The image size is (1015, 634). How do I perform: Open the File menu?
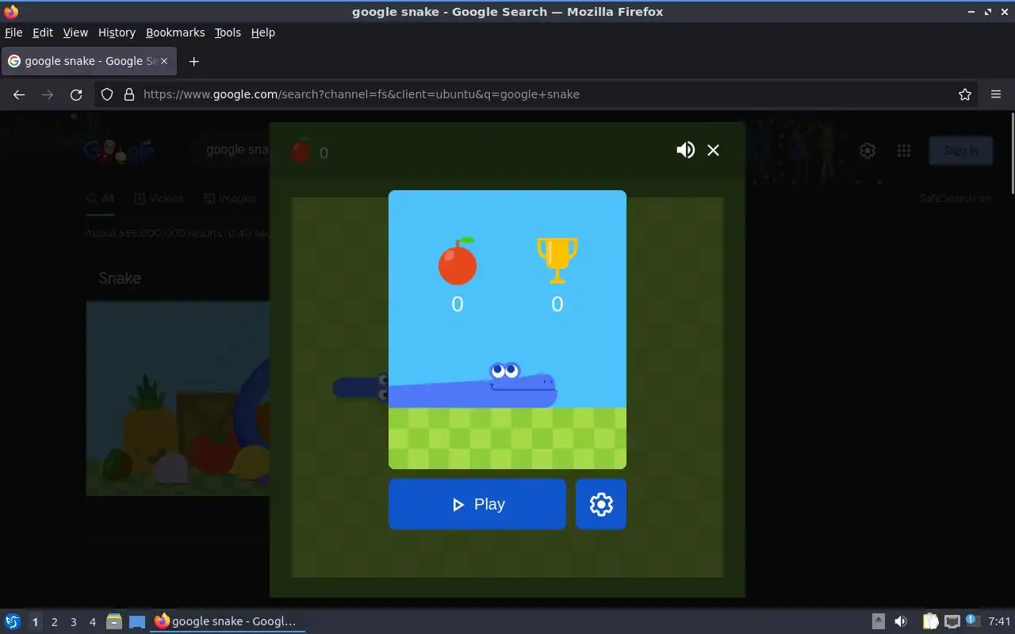tap(13, 32)
